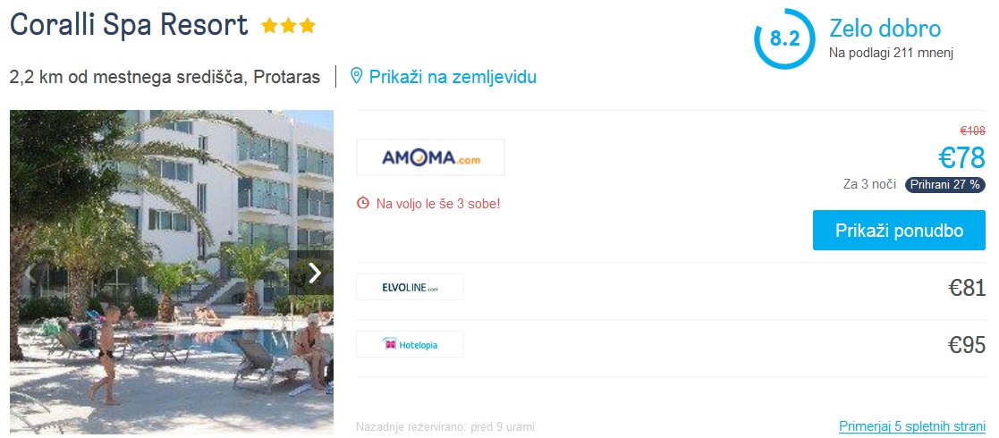This screenshot has height=438, width=999.
Task: Click the AMOMA.com provider logo
Action: click(x=430, y=157)
